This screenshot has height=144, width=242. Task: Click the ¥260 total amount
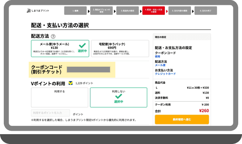click(204, 111)
